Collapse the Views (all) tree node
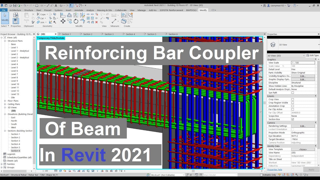Screen dimensions: 320x180 [x=2, y=37]
